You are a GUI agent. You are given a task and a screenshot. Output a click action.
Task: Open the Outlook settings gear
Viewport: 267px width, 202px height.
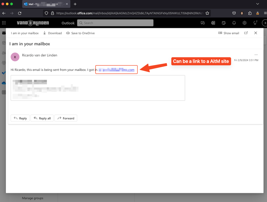tap(245, 23)
